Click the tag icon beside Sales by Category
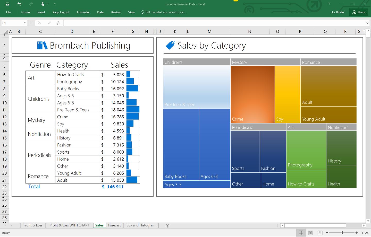This screenshot has width=371, height=237. pyautogui.click(x=170, y=45)
